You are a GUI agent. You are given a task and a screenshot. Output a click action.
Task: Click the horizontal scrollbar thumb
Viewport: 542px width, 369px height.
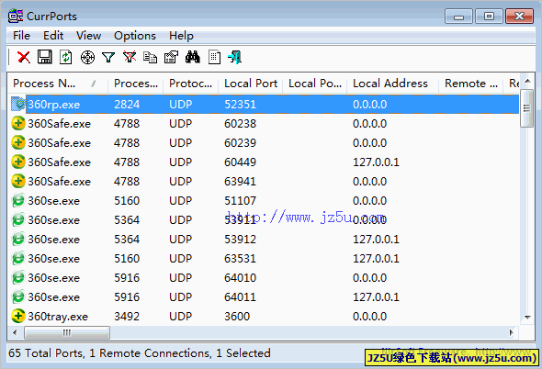pyautogui.click(x=67, y=332)
